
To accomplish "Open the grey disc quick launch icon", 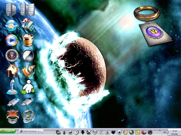I will [x=95, y=132].
